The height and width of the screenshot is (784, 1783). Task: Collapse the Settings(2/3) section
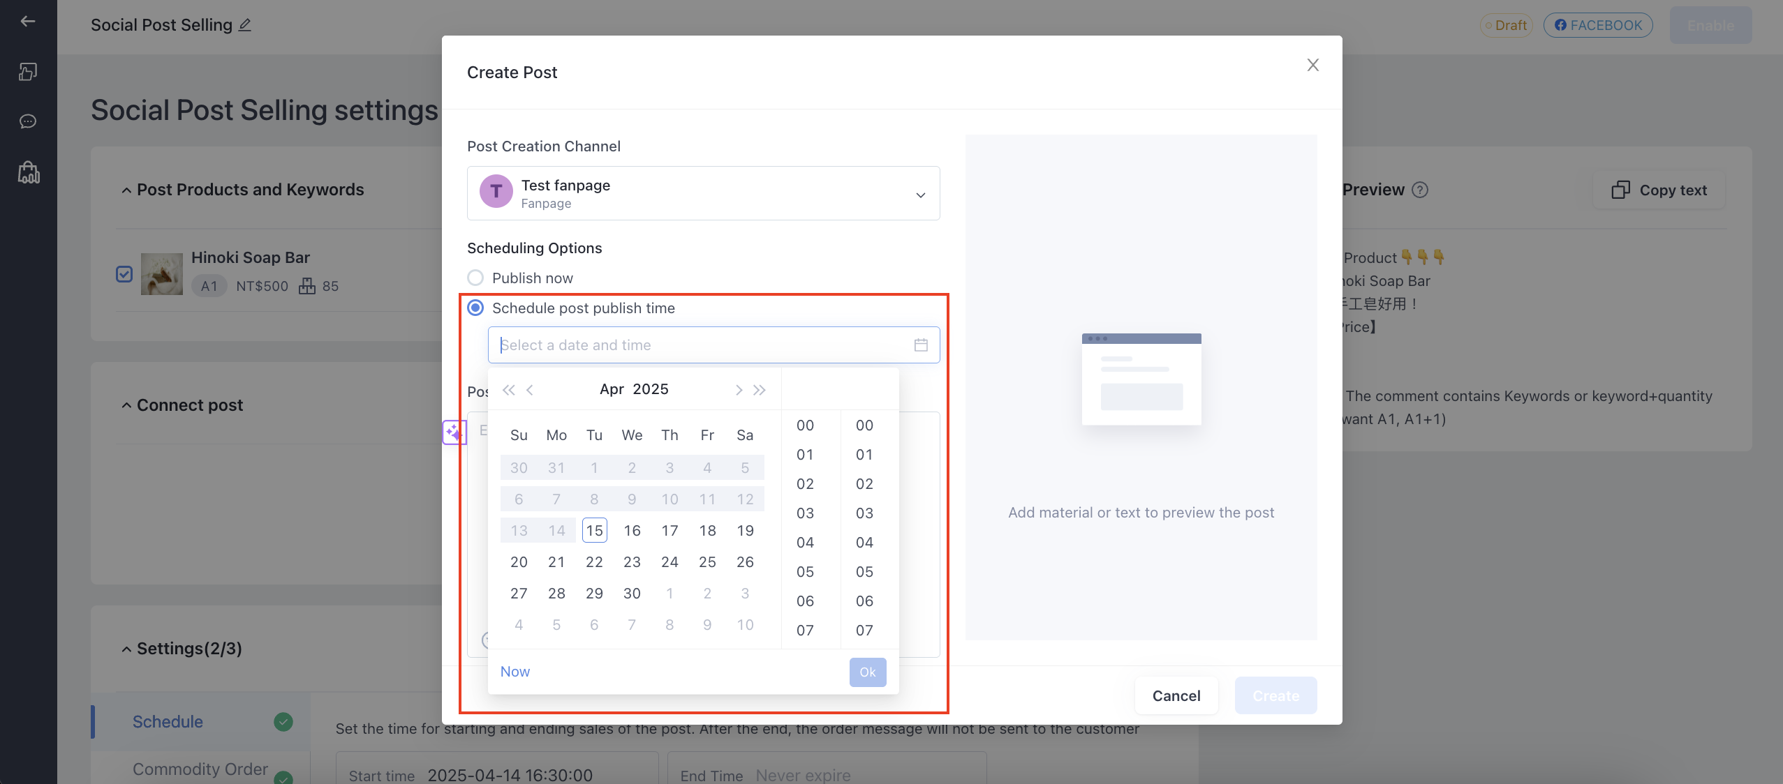126,649
